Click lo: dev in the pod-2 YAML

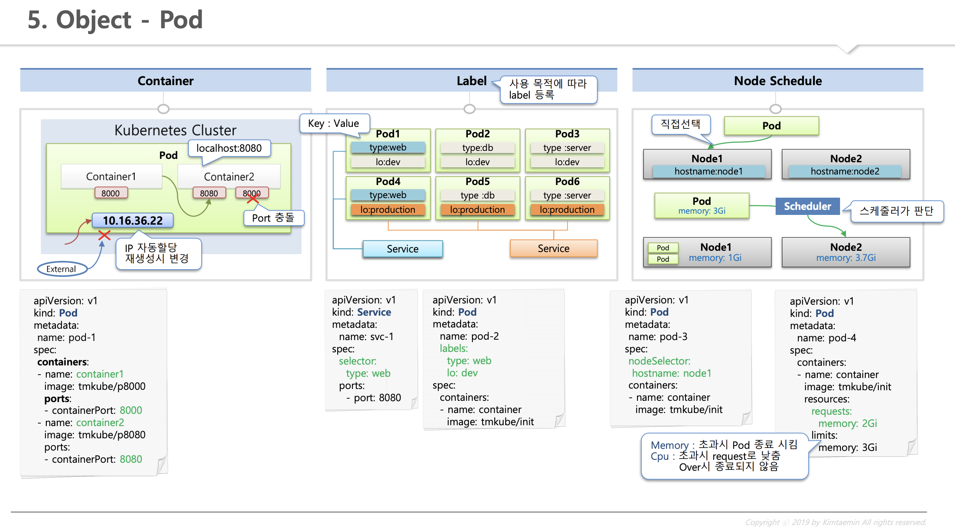pyautogui.click(x=462, y=373)
